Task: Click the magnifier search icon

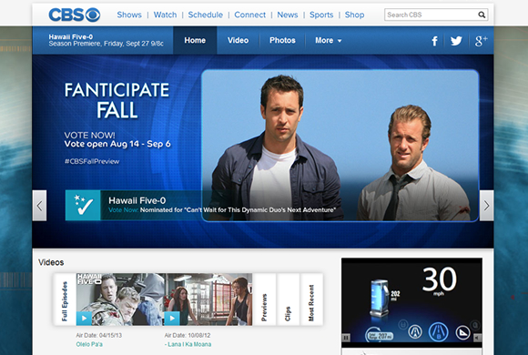Action: [482, 15]
